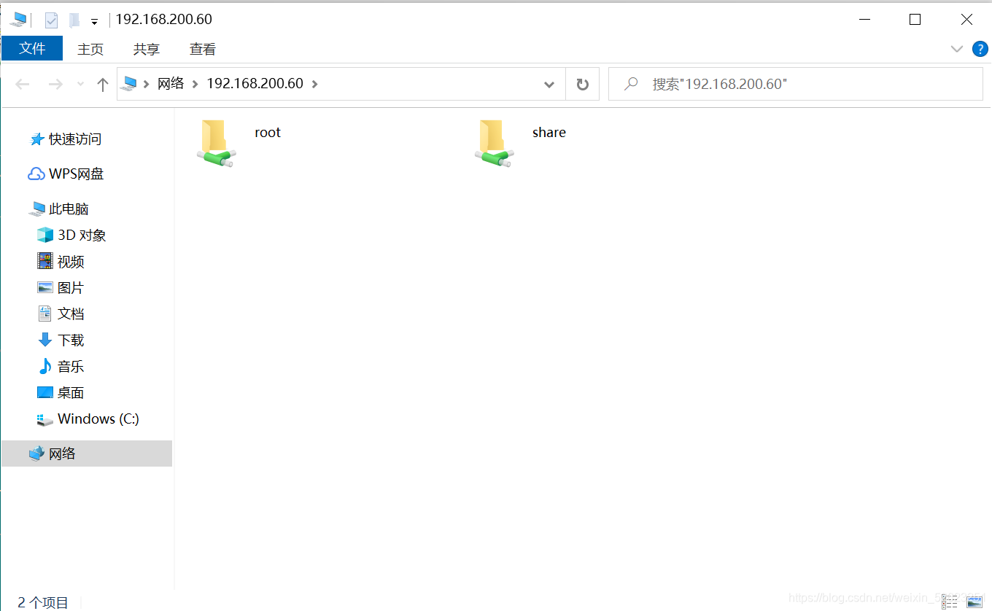
Task: Click 网络 in the address path
Action: [171, 83]
